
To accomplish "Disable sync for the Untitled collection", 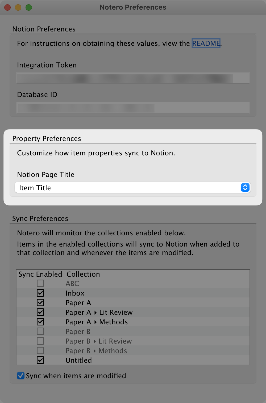I will [x=40, y=360].
